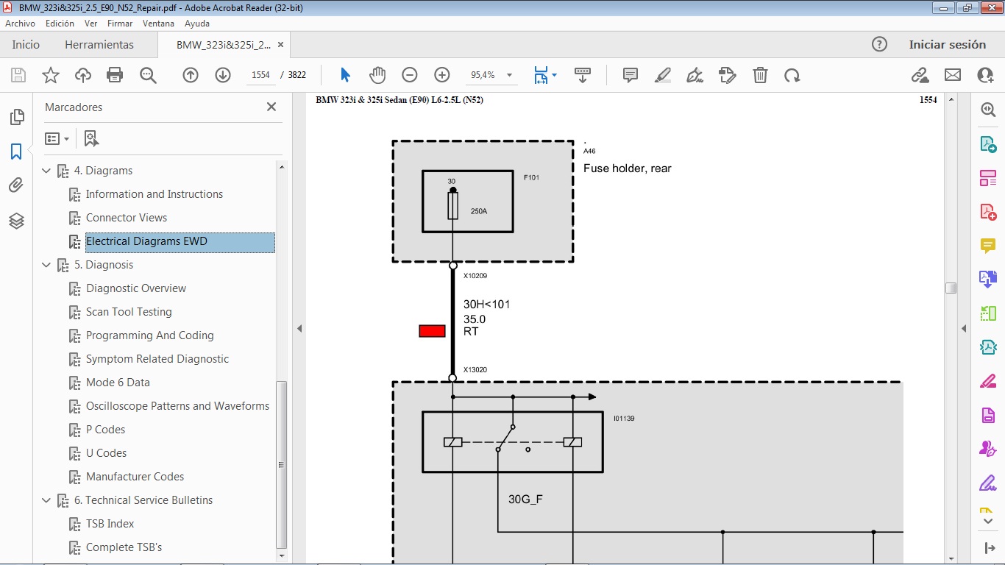Open the Edición menu
The width and height of the screenshot is (1005, 565).
click(60, 24)
